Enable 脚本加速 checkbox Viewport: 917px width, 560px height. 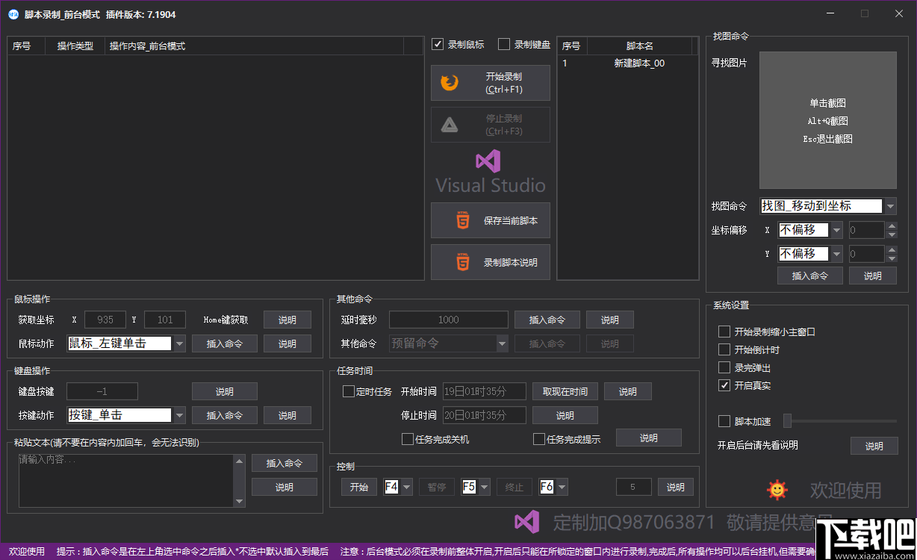click(724, 421)
